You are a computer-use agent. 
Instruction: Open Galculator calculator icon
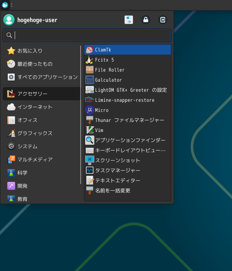click(90, 80)
